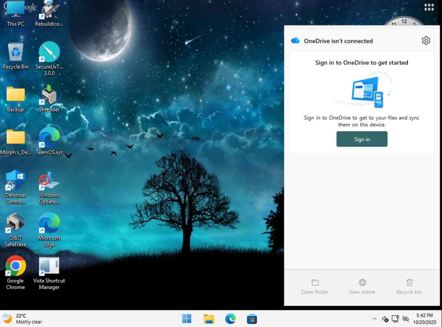
Task: Open This PC desktop icon
Action: tap(15, 13)
